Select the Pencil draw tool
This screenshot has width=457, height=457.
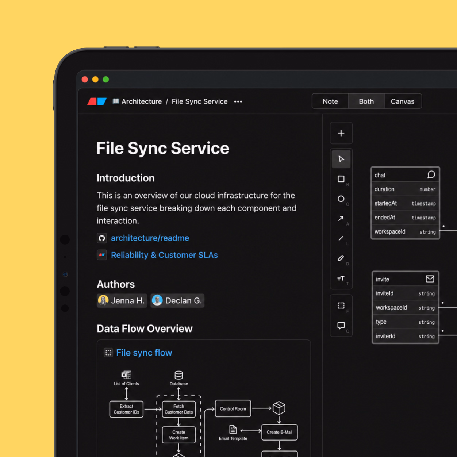(x=341, y=258)
